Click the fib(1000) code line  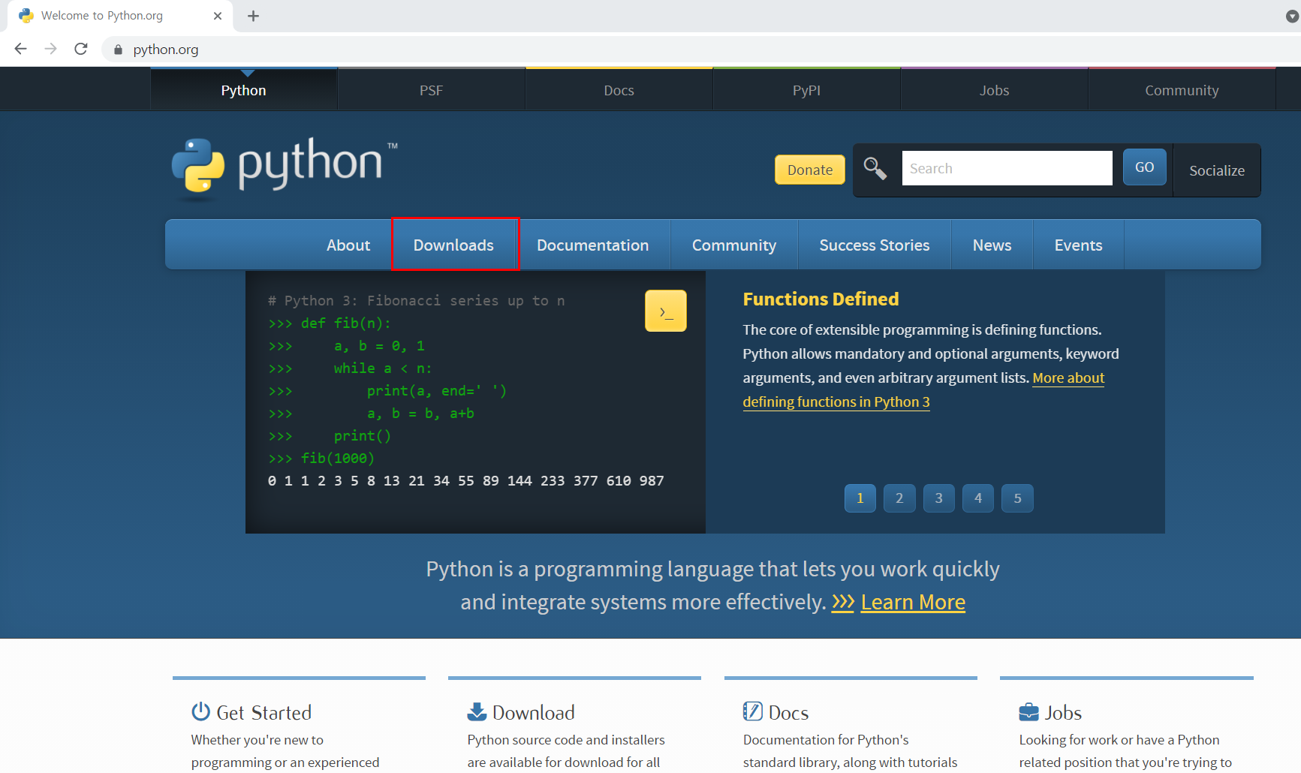(x=321, y=458)
